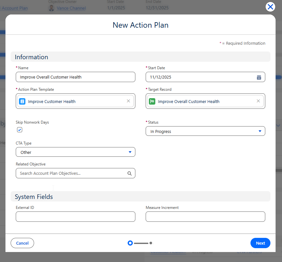Jump to the second step progress dot

[151, 243]
